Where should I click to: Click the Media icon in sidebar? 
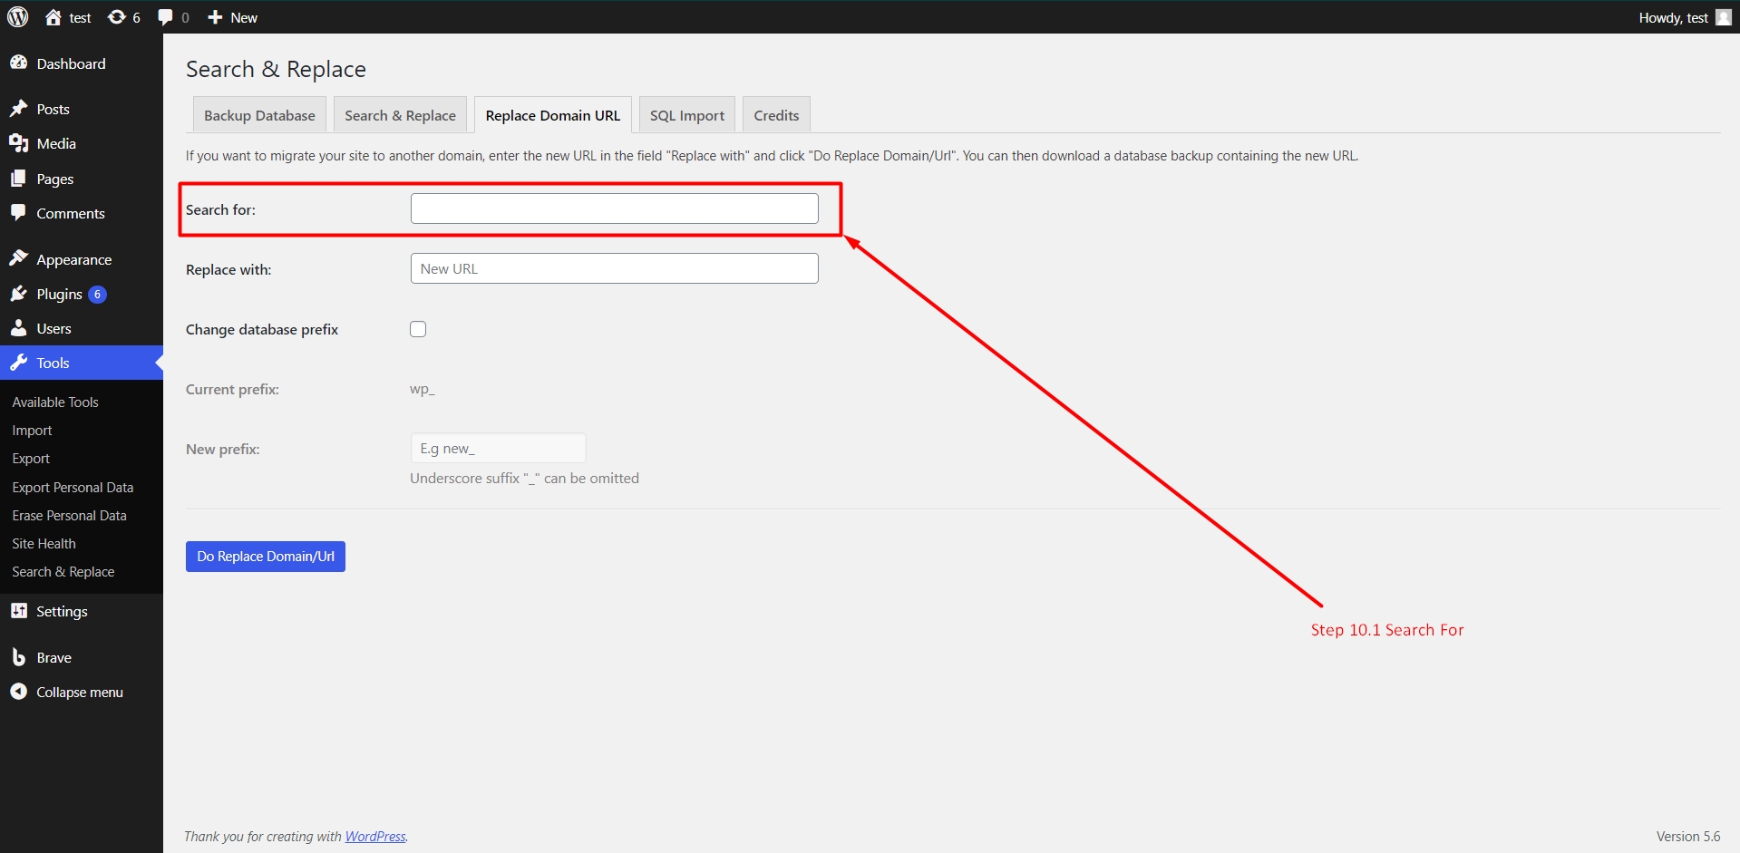pyautogui.click(x=18, y=143)
